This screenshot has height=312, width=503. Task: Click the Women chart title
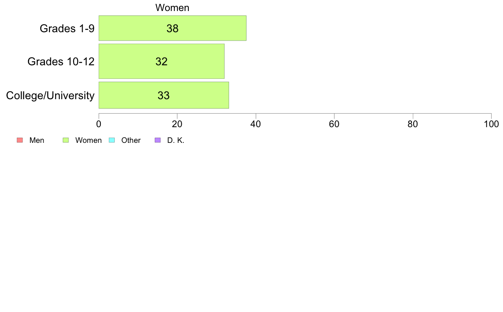pyautogui.click(x=172, y=8)
